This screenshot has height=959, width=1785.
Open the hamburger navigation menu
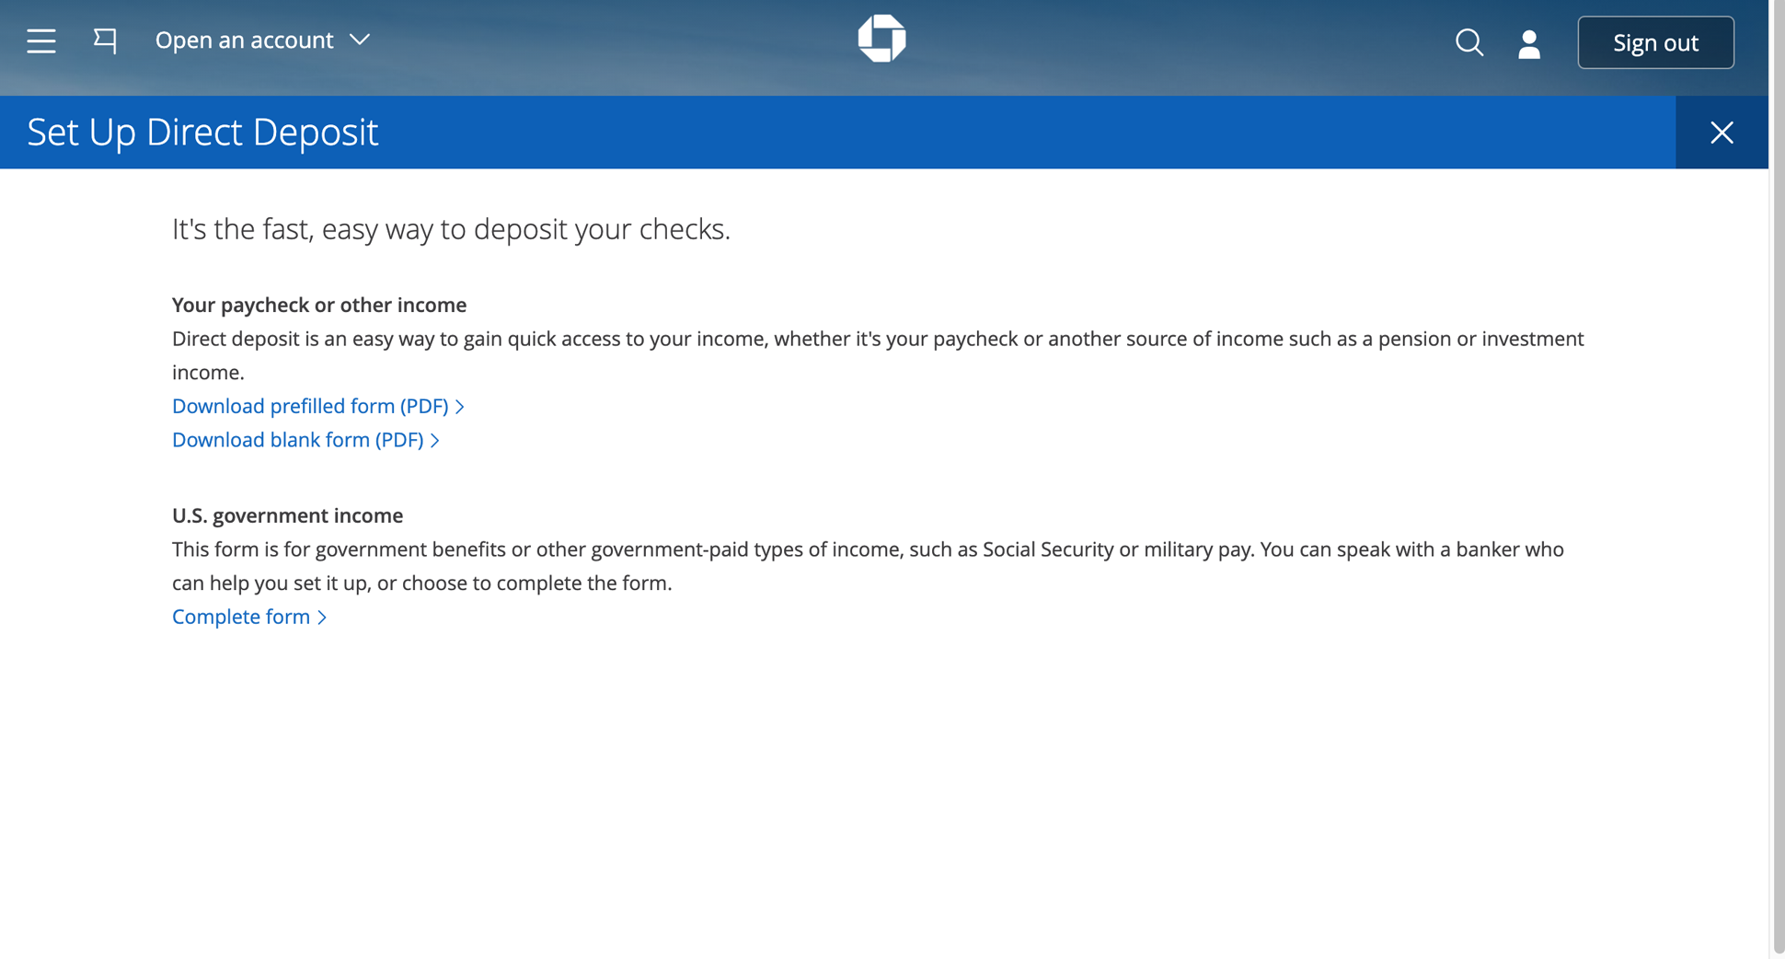pyautogui.click(x=40, y=40)
